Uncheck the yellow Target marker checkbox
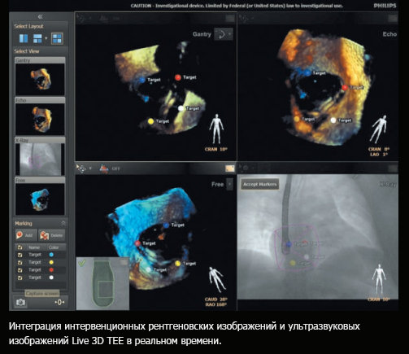Viewport: 409px width, 354px height. tap(20, 262)
